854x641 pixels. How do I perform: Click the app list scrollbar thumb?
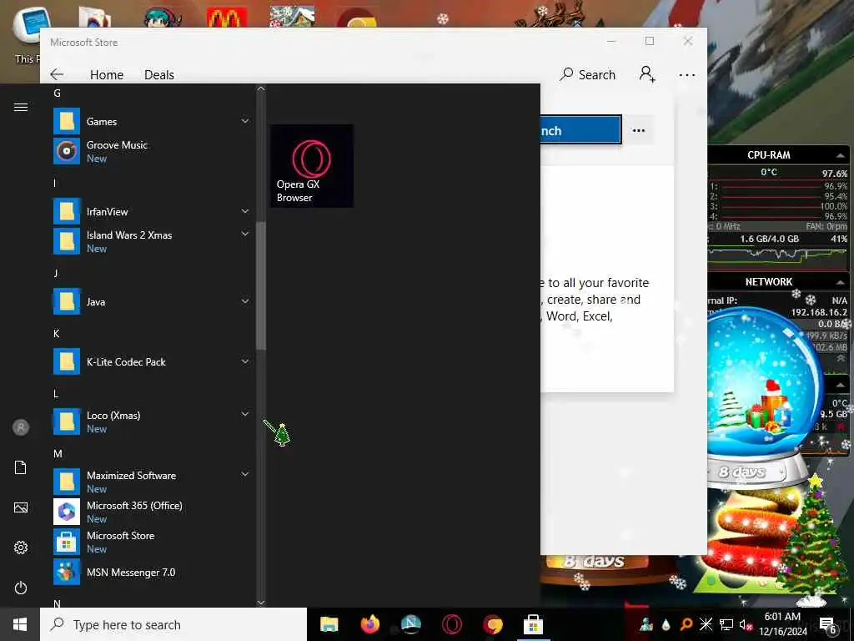coord(261,285)
